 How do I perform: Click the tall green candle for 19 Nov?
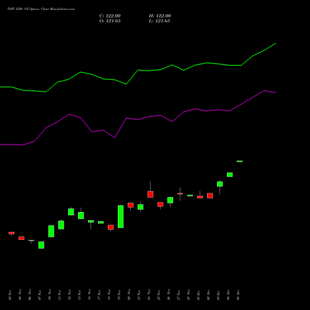121,216
